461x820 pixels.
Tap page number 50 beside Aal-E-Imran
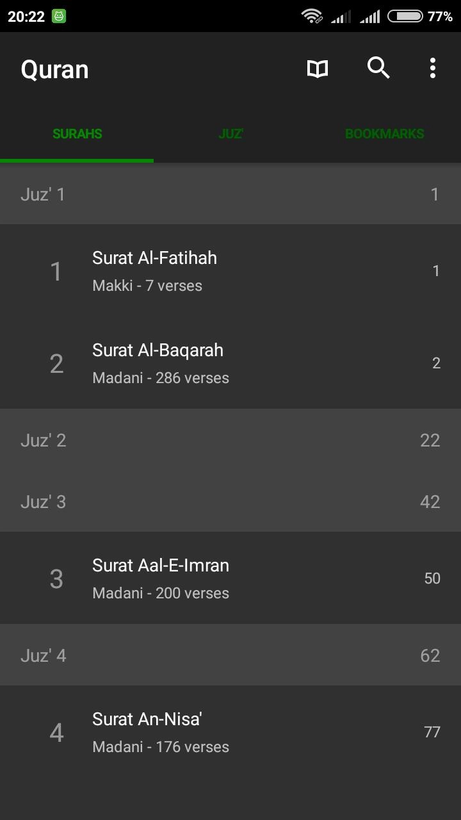432,578
